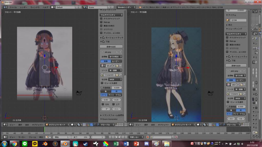262x147 pixels.
Task: Toggle left viewport 3D manipulator icon
Action: pos(88,125)
